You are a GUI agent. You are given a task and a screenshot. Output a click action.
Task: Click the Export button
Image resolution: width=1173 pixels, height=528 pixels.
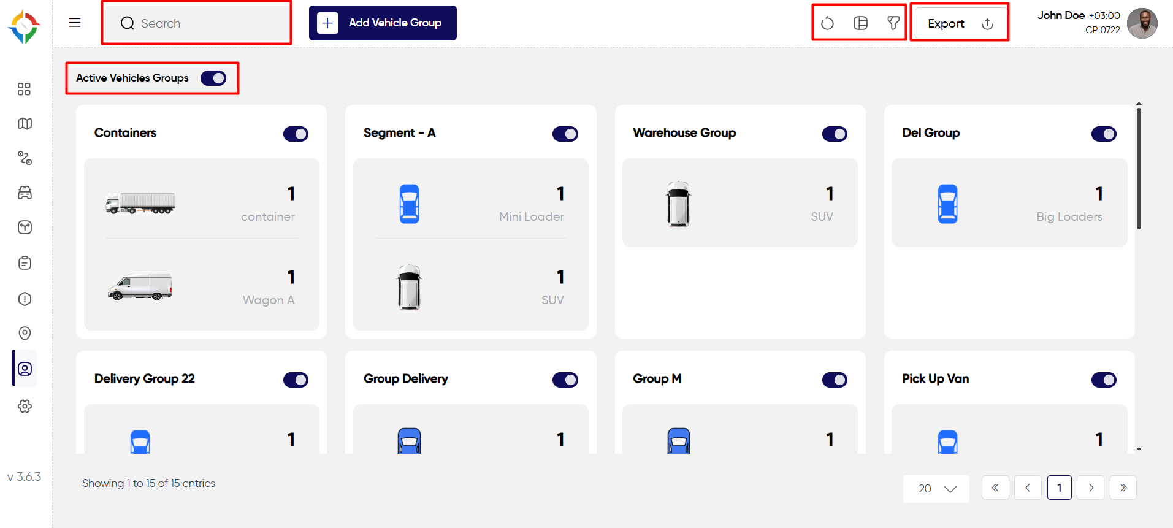pyautogui.click(x=960, y=23)
